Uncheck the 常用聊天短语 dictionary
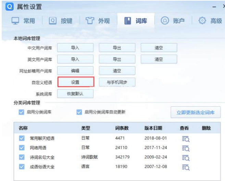225x181 pixels. 22,138
